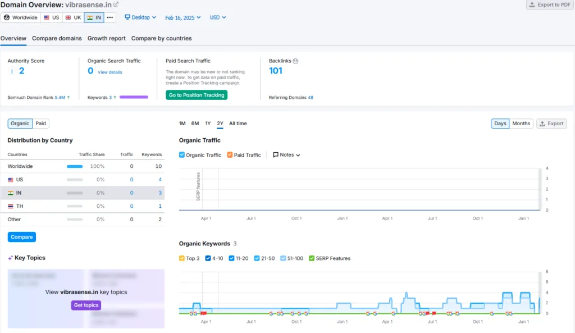Click the Notes speech bubble icon
This screenshot has height=333, width=575.
click(x=276, y=155)
